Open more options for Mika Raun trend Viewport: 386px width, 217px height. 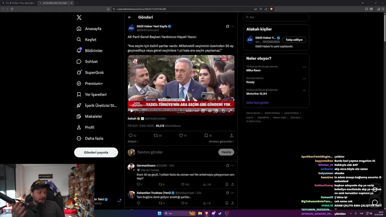304,67
